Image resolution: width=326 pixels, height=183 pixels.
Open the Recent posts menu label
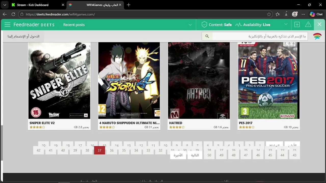point(74,25)
